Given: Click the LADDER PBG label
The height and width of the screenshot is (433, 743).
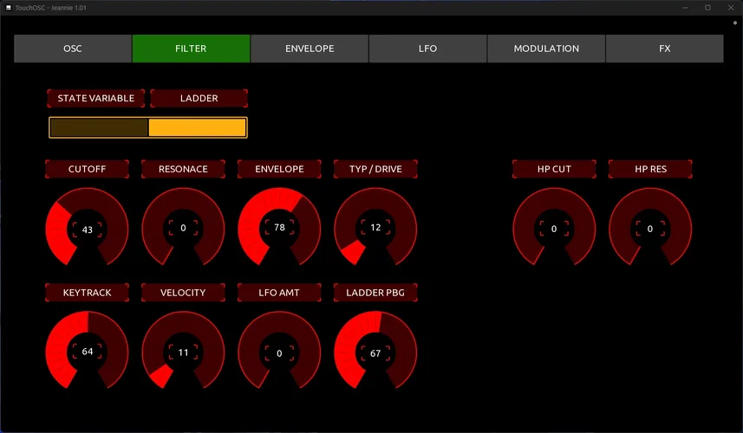Looking at the screenshot, I should click(375, 293).
